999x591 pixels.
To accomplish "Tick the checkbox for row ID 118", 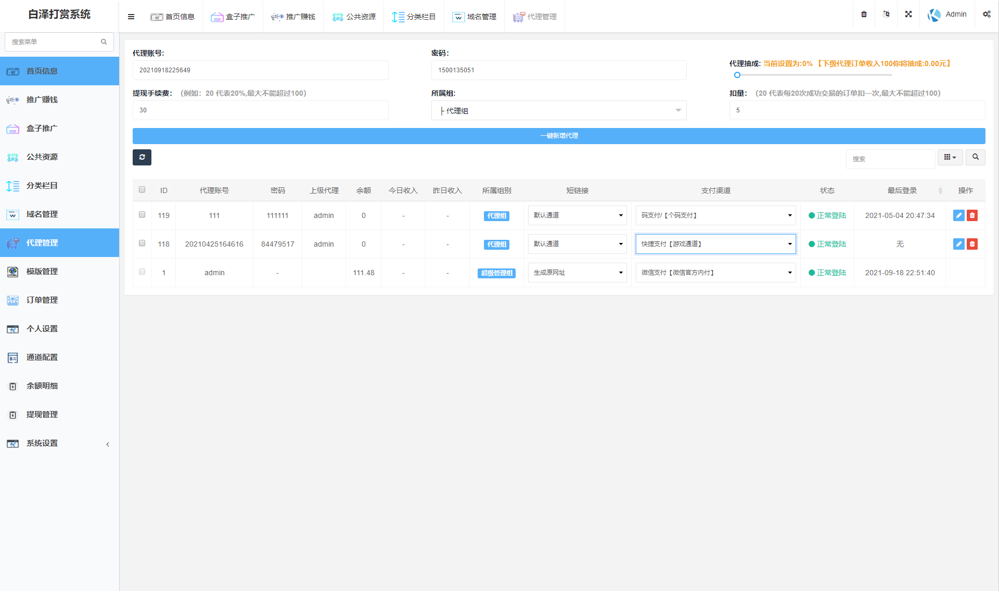I will (142, 243).
